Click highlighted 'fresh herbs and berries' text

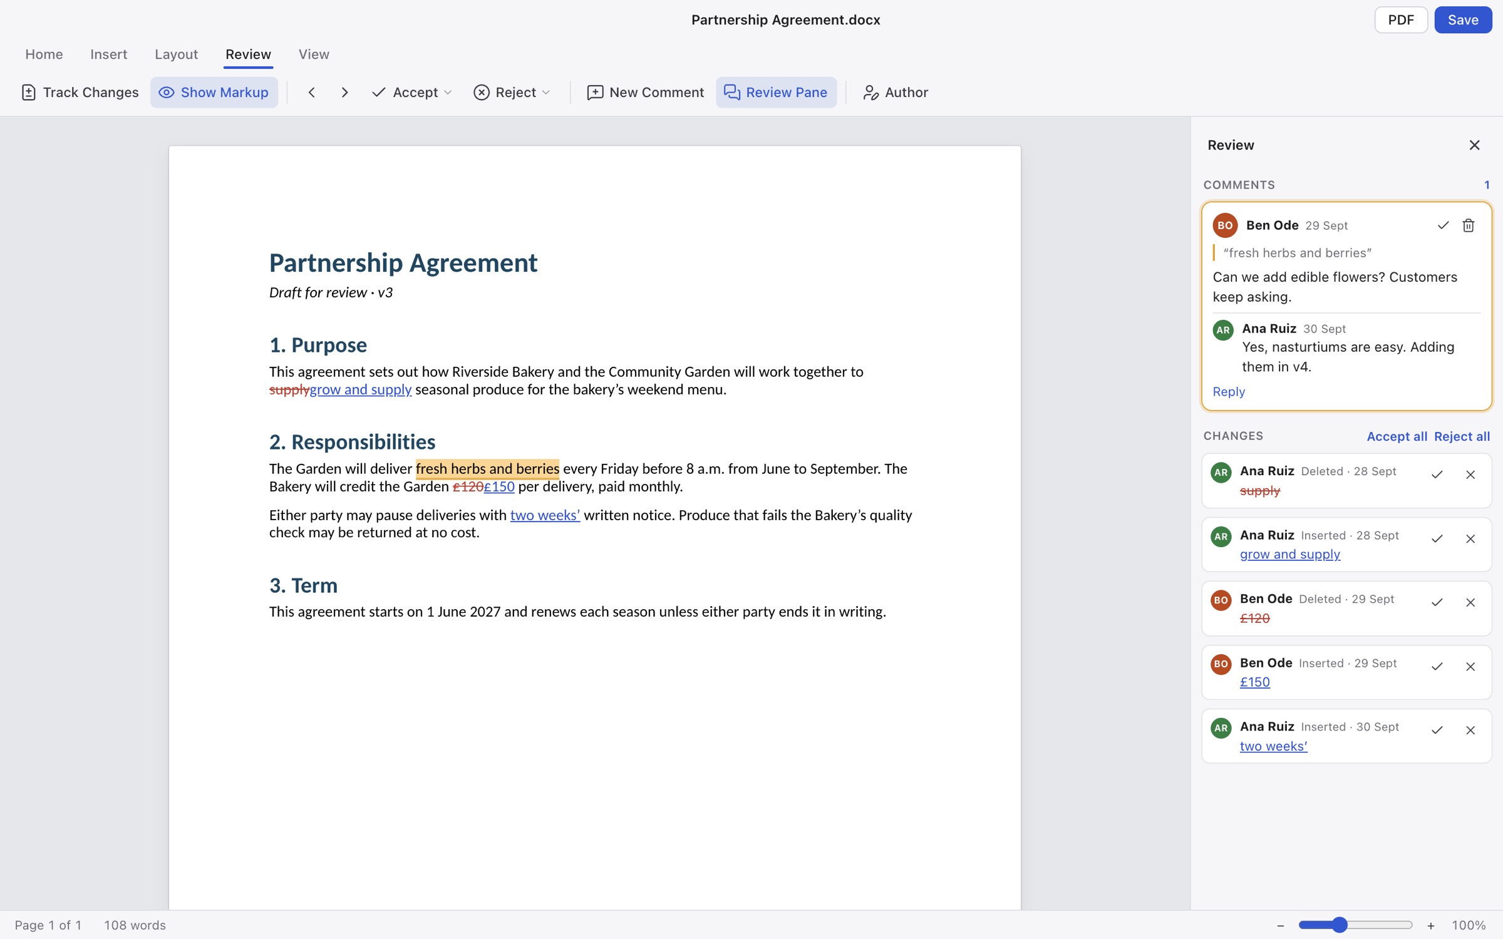tap(487, 469)
